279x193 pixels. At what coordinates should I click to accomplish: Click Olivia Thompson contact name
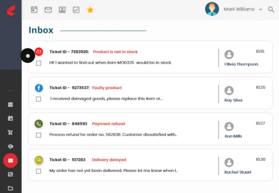click(x=241, y=64)
